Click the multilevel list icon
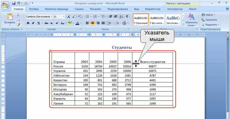This screenshot has height=119, width=230. [x=103, y=17]
